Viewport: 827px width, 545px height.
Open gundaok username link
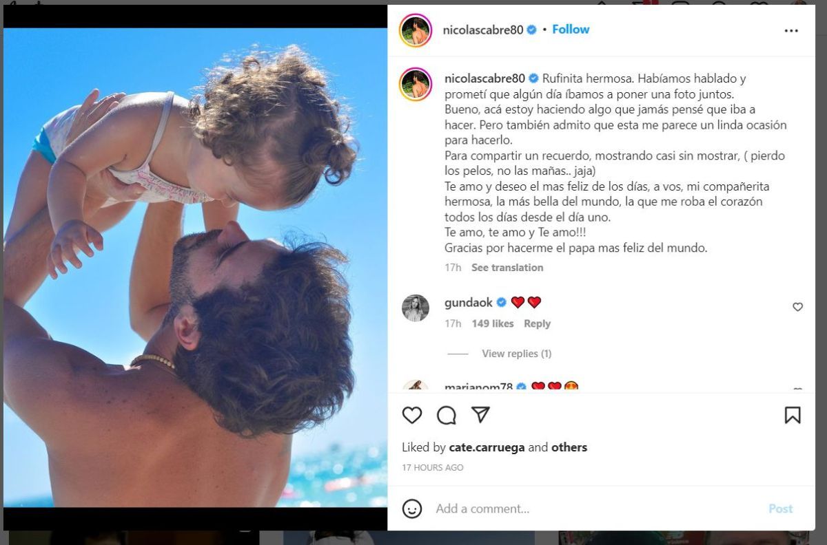[x=469, y=302]
